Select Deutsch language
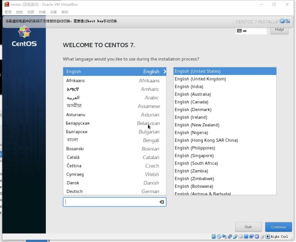 (115, 191)
